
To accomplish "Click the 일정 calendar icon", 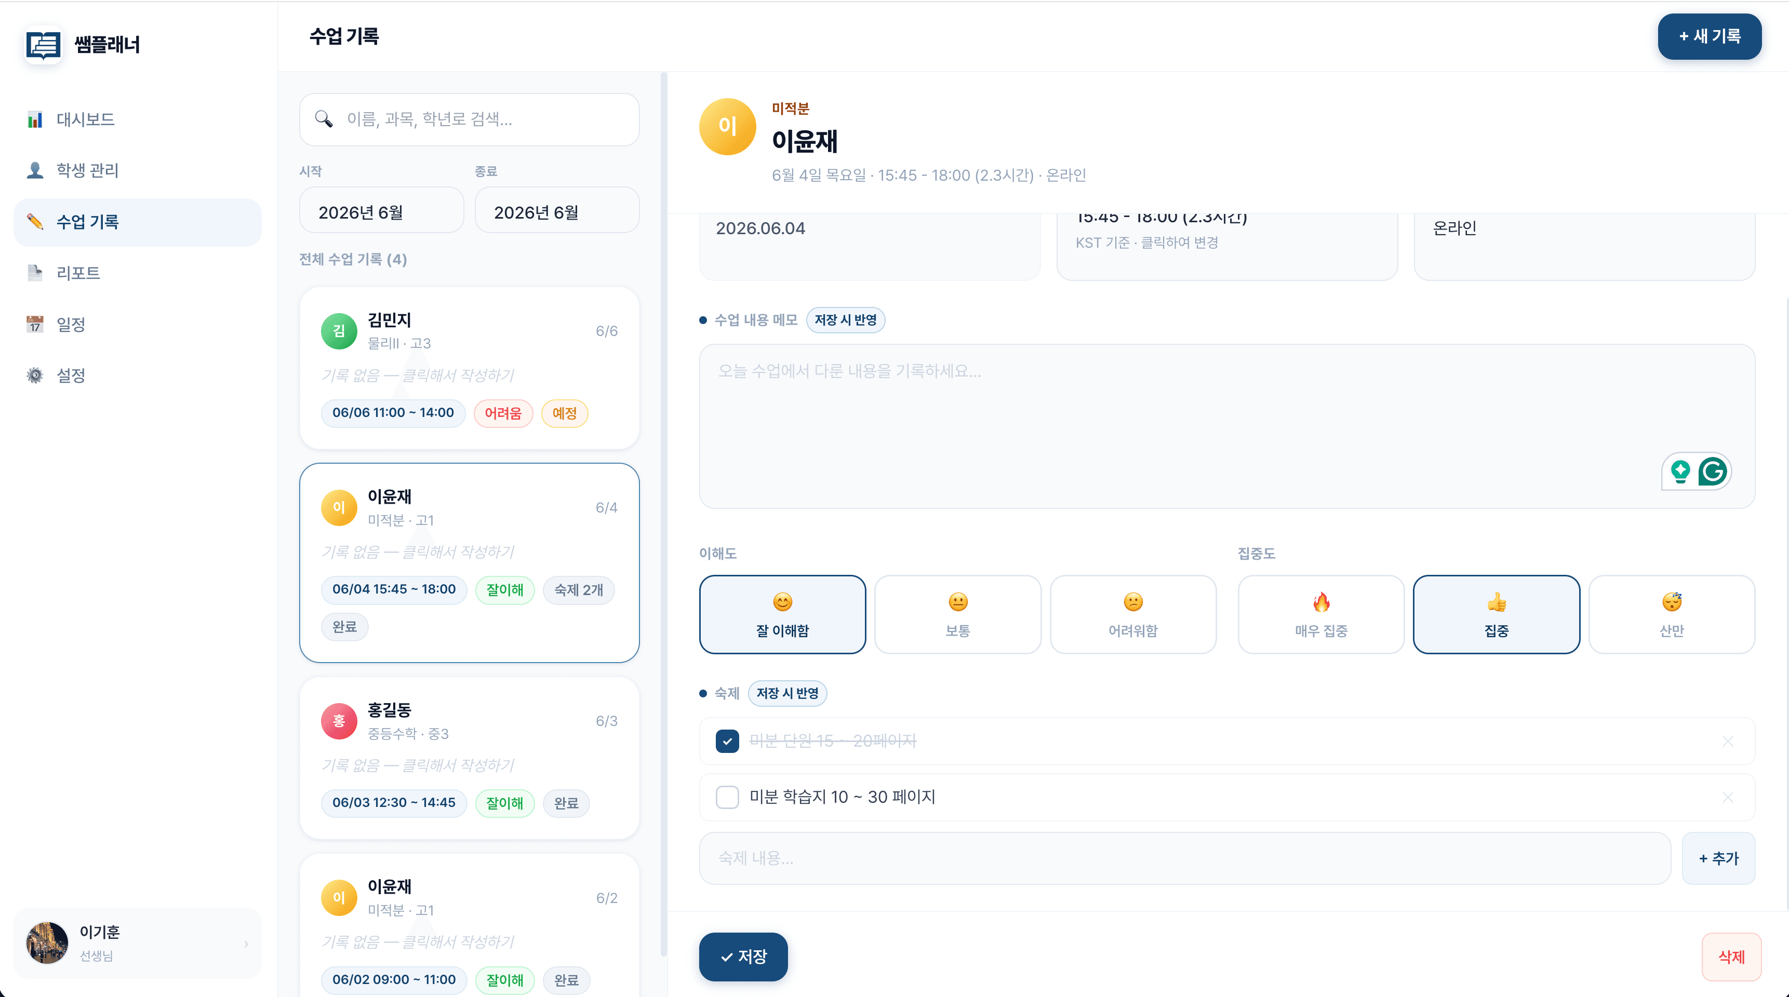I will coord(35,324).
